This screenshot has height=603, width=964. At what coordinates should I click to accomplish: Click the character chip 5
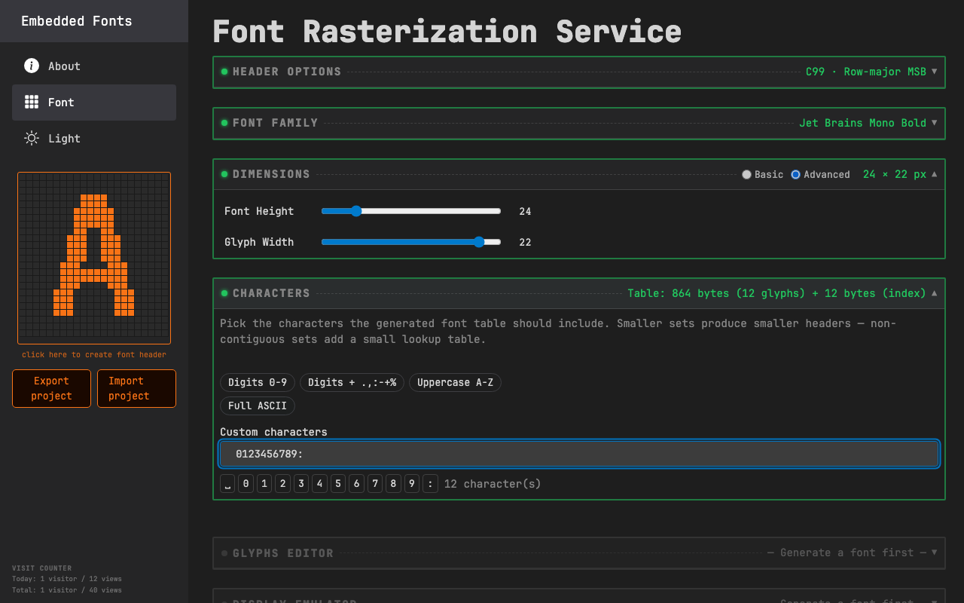click(338, 483)
